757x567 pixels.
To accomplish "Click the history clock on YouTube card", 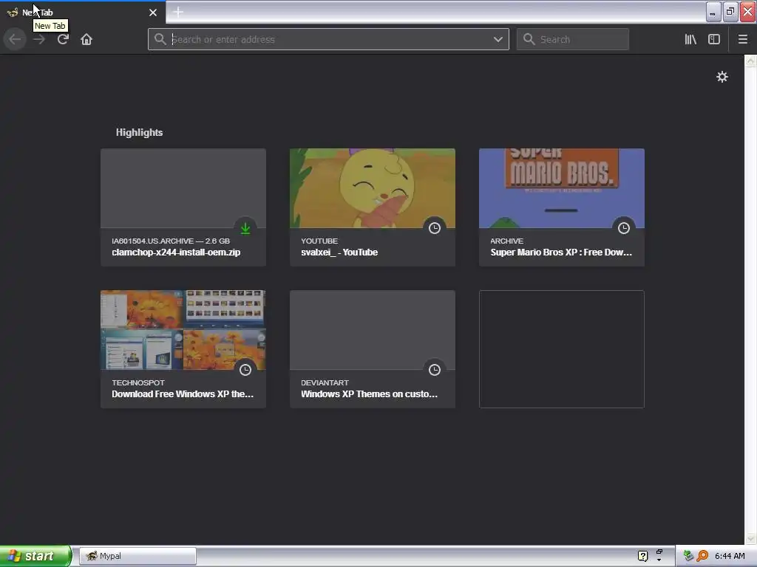I will pos(435,228).
